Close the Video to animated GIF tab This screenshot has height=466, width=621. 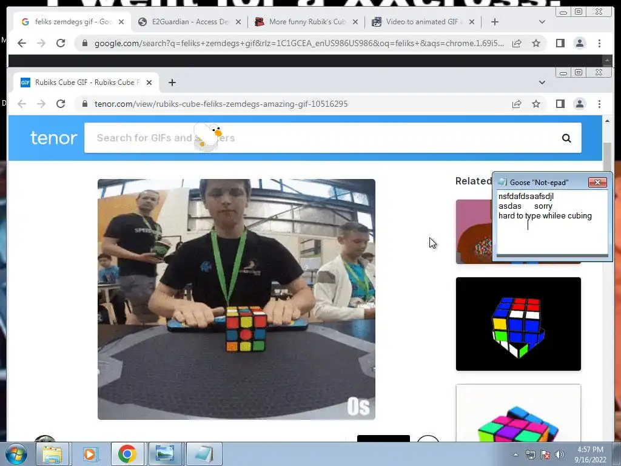[x=472, y=22]
